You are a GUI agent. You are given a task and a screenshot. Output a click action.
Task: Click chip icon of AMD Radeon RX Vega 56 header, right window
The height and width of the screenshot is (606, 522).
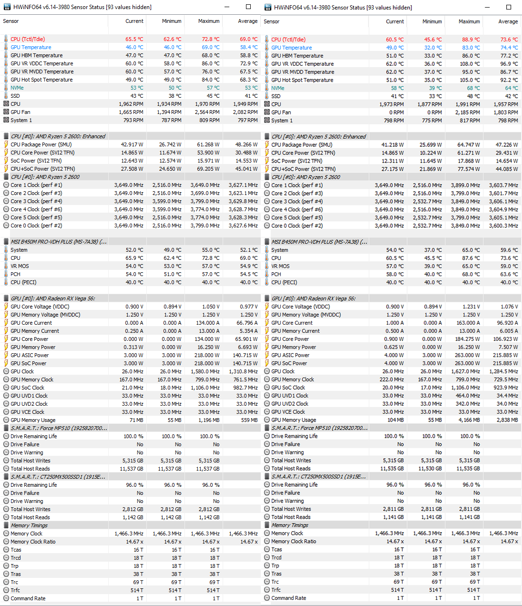pyautogui.click(x=267, y=298)
